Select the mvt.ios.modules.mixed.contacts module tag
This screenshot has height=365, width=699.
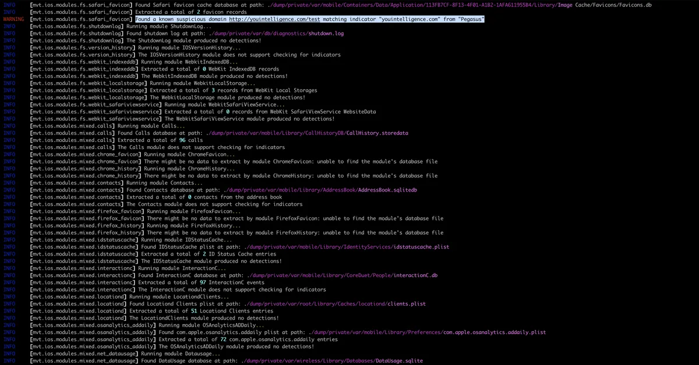coord(77,182)
